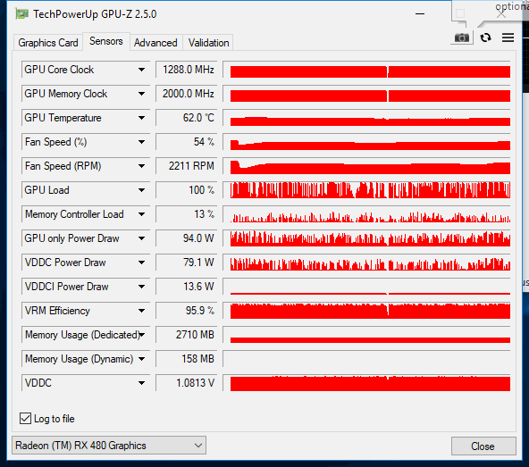Expand the VRM Efficiency dropdown
Image resolution: width=529 pixels, height=467 pixels.
[x=141, y=311]
